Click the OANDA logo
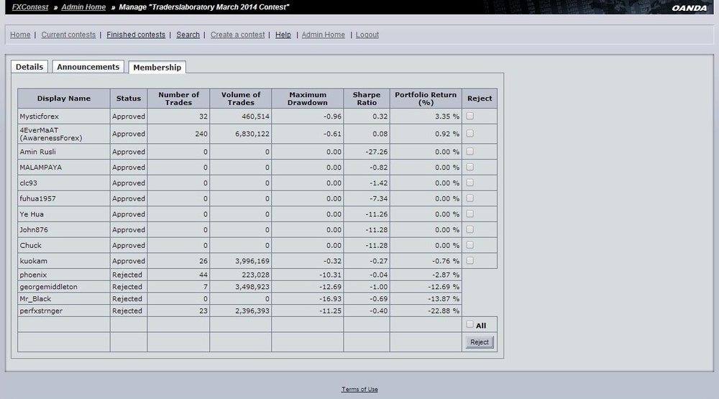The height and width of the screenshot is (399, 719). coord(690,8)
